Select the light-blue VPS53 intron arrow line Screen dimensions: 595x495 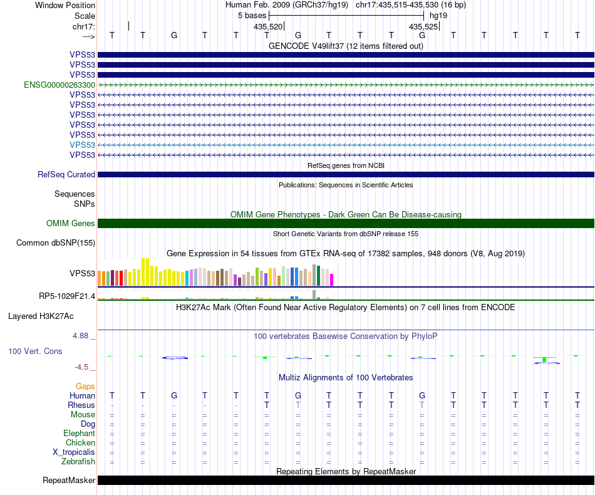[346, 145]
